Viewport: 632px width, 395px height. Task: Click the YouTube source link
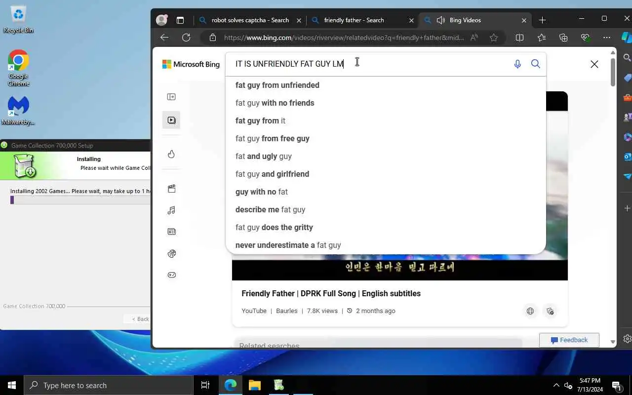[x=254, y=311]
